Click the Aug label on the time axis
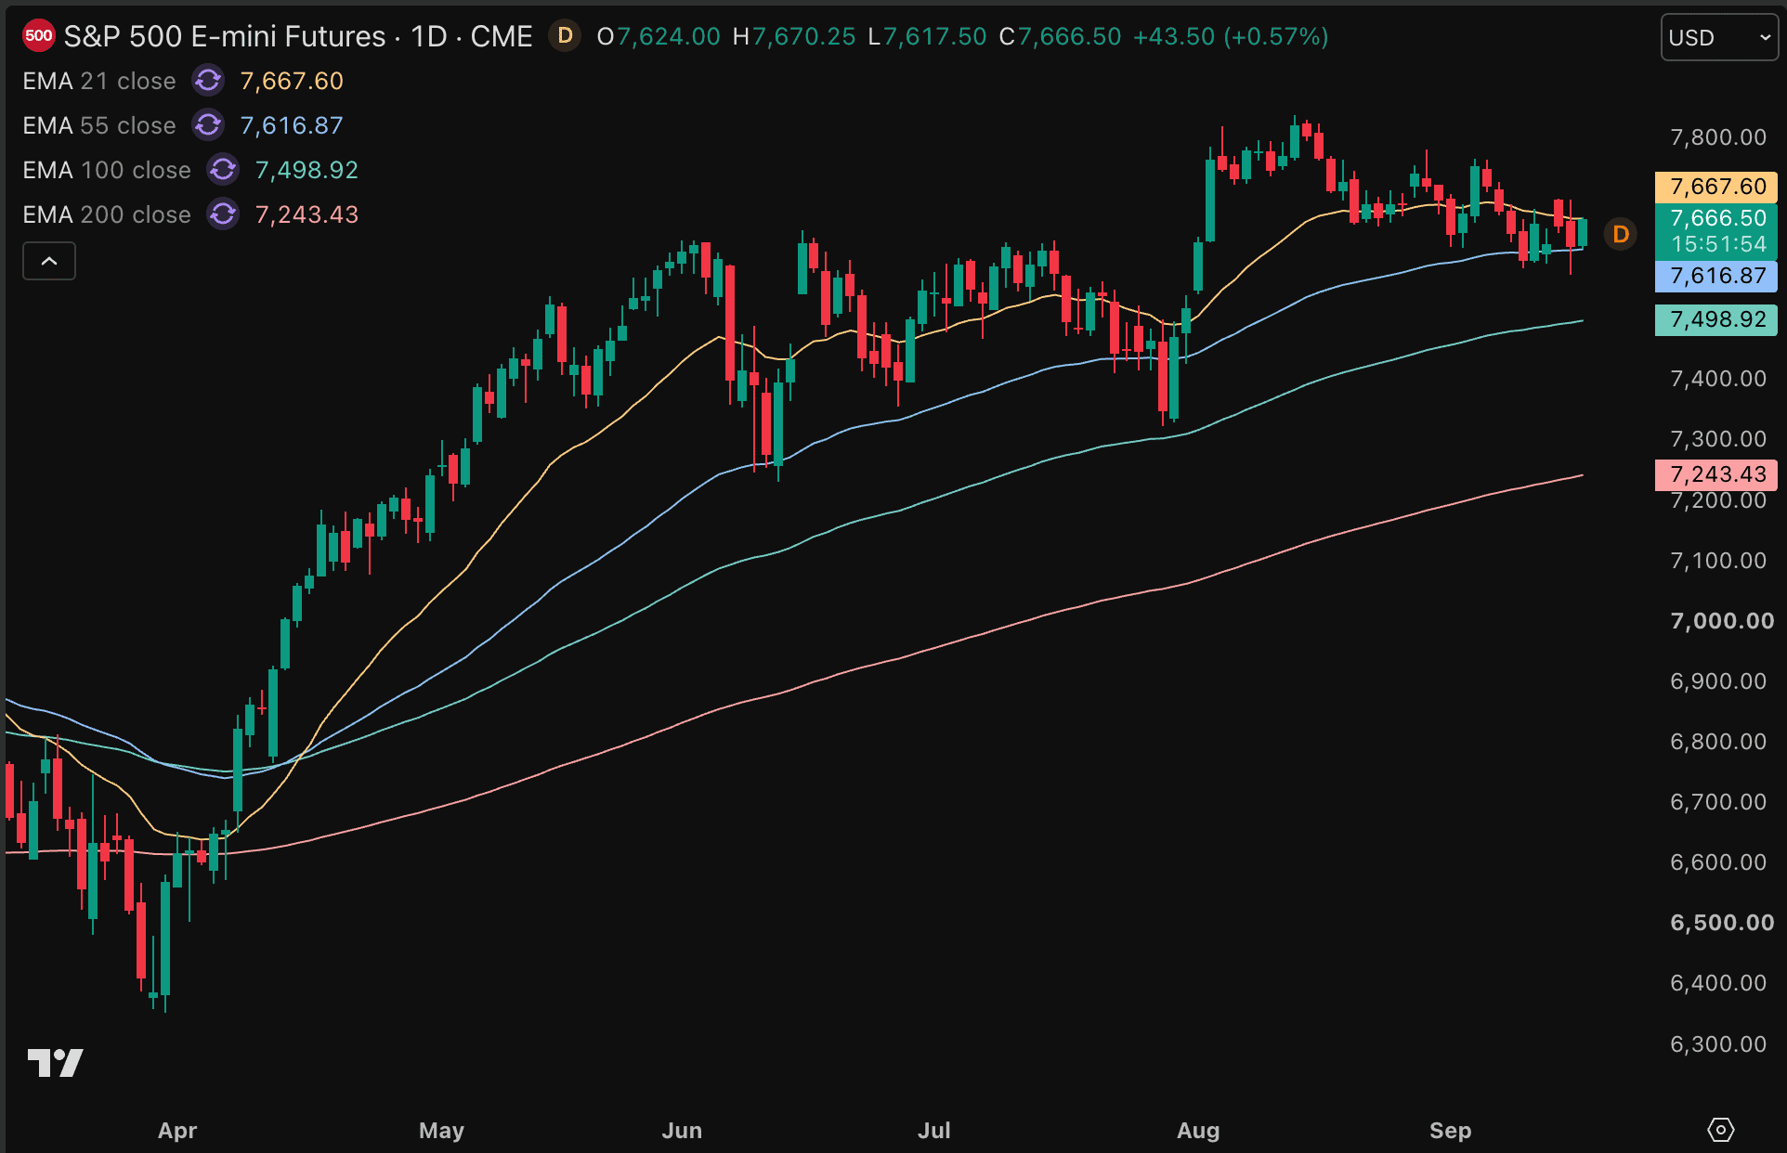Screen dimensions: 1787x1153 coord(1198,1130)
